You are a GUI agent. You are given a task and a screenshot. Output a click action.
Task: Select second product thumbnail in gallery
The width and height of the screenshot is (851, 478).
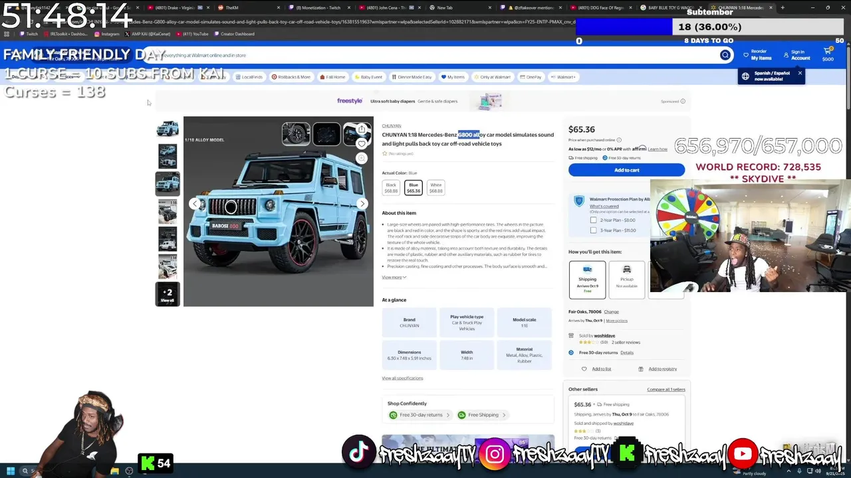(x=168, y=156)
